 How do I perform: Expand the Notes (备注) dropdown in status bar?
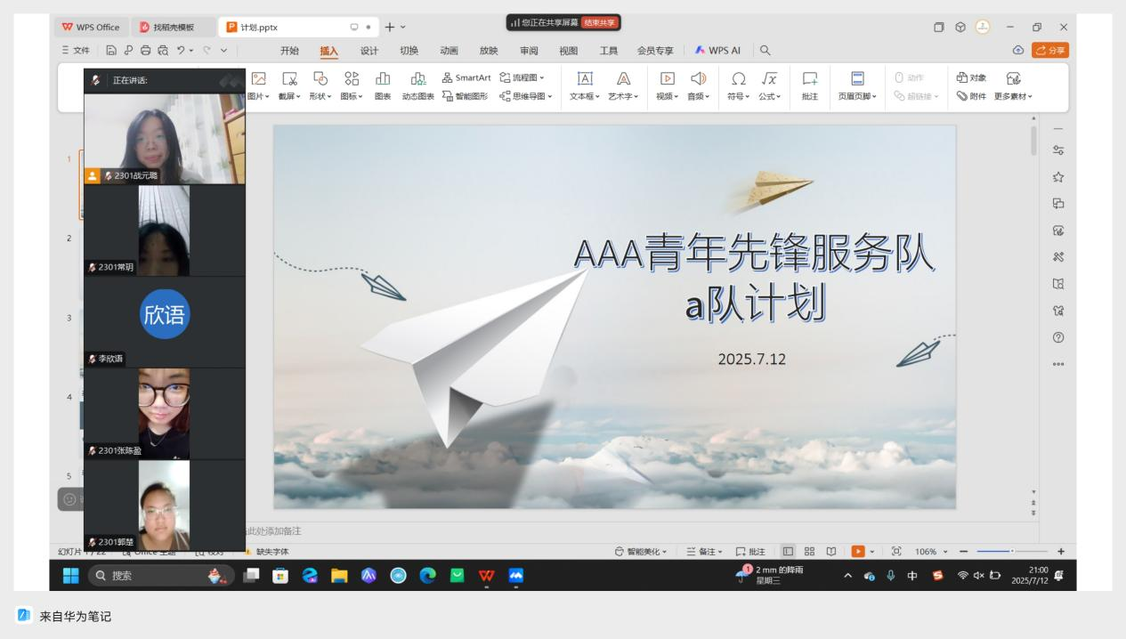point(705,552)
